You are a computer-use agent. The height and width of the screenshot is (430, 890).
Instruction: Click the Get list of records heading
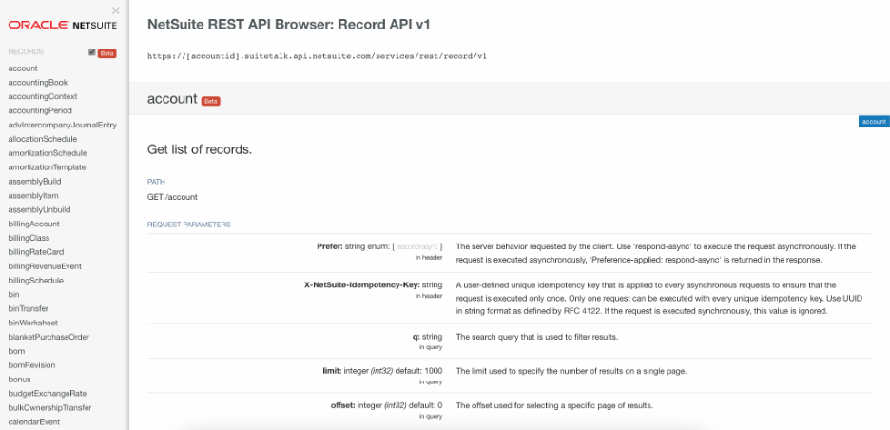[x=200, y=150]
